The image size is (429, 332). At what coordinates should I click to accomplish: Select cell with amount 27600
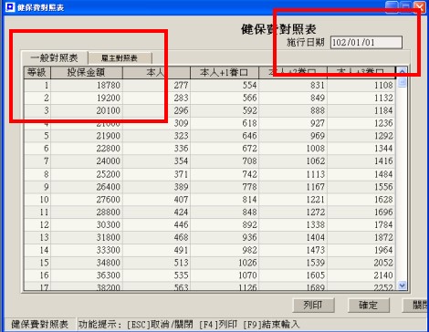(x=87, y=200)
